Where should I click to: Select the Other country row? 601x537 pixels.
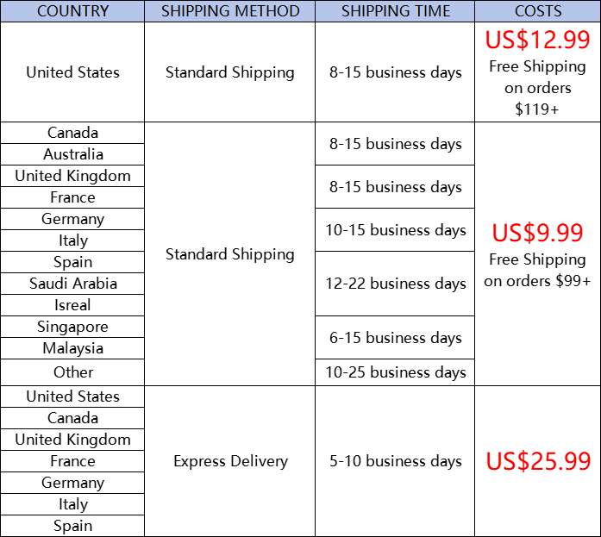(72, 372)
